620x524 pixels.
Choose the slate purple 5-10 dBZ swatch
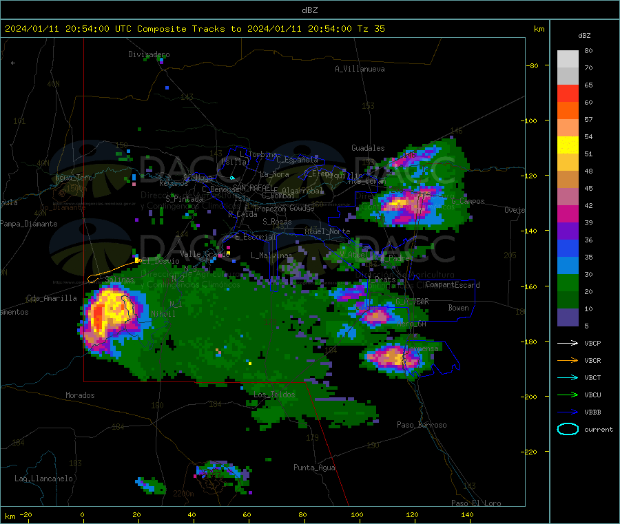(x=568, y=317)
